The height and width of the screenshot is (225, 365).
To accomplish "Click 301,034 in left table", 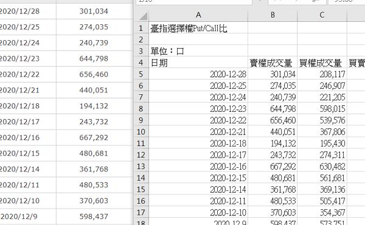I will [94, 11].
